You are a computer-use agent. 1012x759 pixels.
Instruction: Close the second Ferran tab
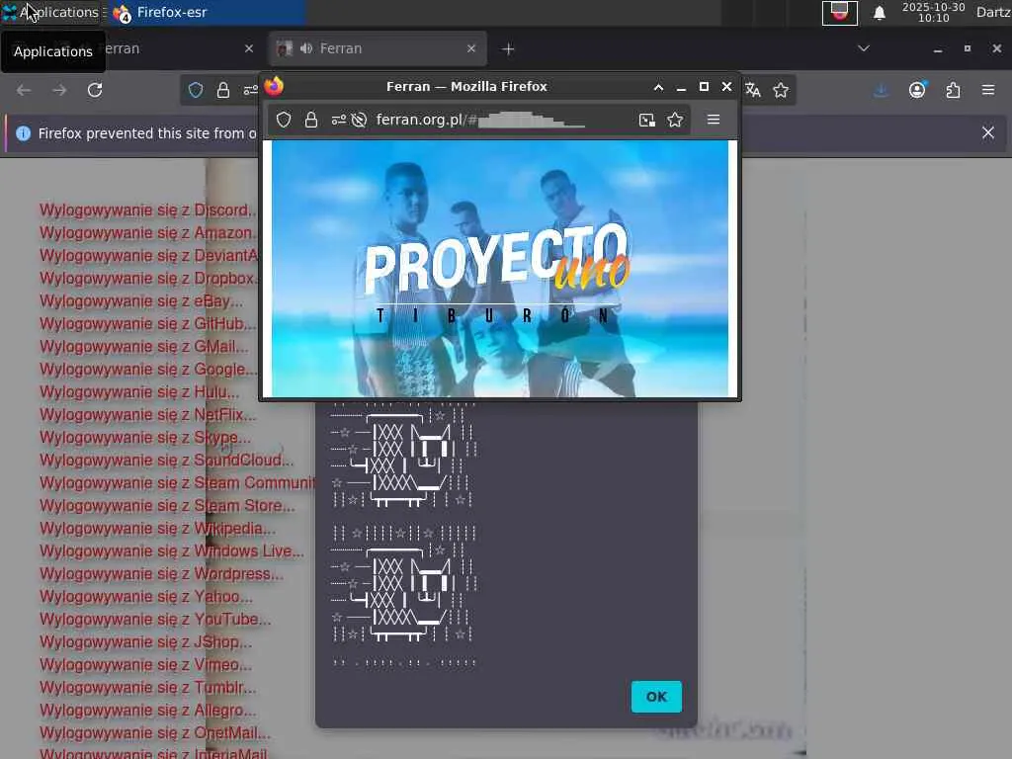[471, 48]
